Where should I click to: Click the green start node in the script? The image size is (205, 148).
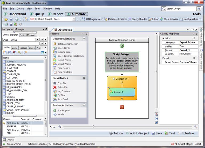click(122, 46)
